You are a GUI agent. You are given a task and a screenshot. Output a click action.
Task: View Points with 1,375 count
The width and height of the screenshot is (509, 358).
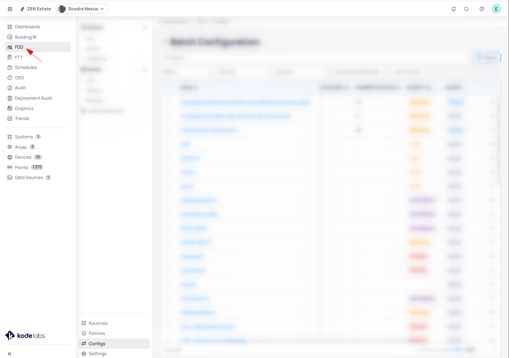pyautogui.click(x=22, y=167)
